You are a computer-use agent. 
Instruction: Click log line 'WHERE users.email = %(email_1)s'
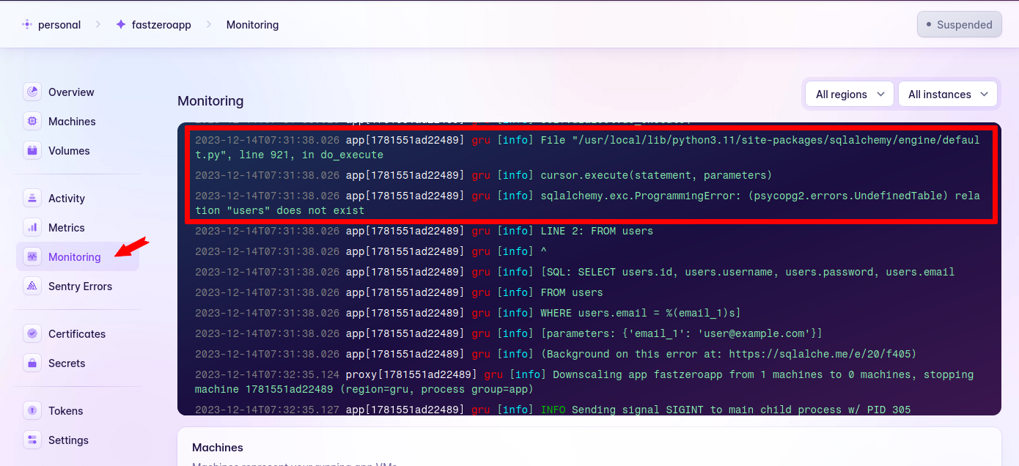[468, 313]
